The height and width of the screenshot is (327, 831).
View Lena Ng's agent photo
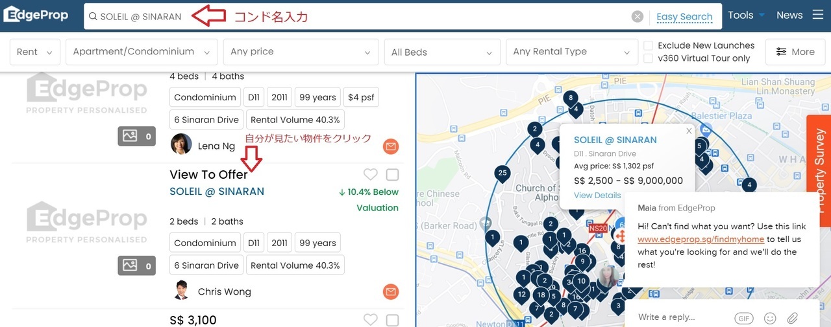(x=181, y=144)
